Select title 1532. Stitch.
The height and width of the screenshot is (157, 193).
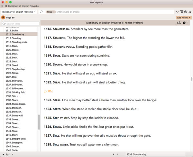tap(12, 96)
